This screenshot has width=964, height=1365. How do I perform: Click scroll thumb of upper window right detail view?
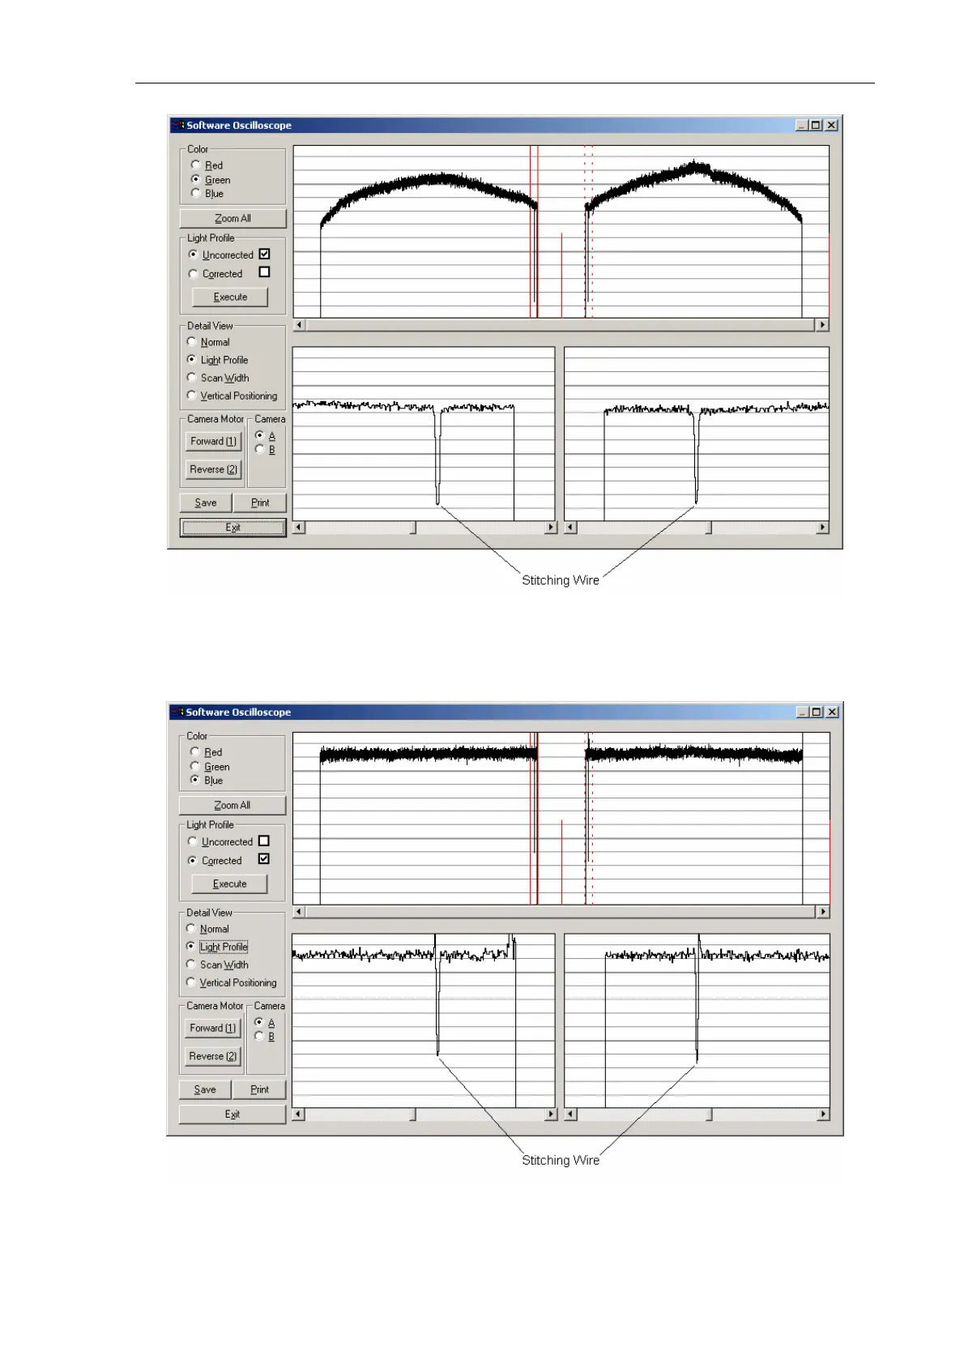[x=709, y=528]
